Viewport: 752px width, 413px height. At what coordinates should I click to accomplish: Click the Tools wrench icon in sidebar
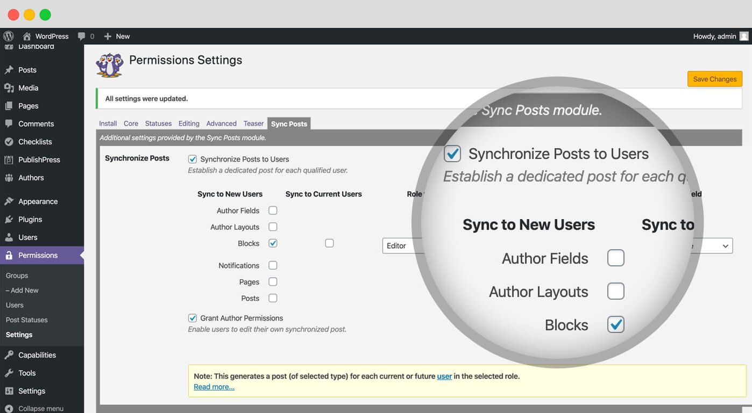click(9, 373)
